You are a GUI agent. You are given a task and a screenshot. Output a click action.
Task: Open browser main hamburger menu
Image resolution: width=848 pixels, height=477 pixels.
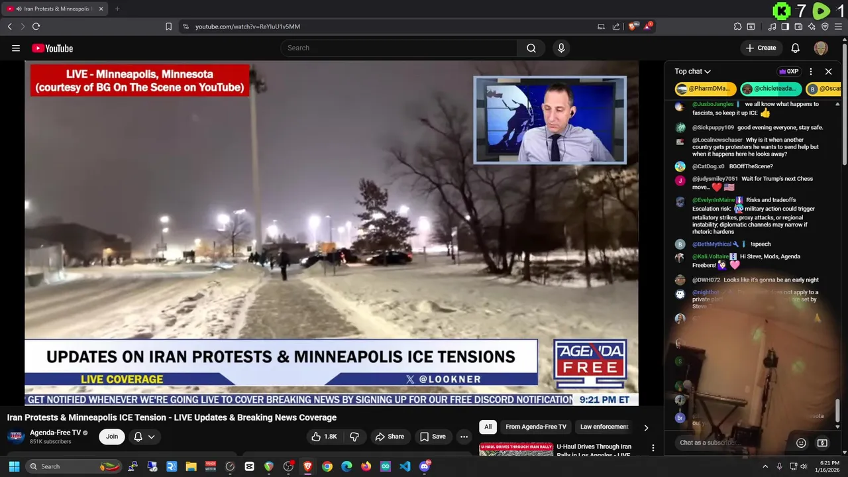coord(839,26)
